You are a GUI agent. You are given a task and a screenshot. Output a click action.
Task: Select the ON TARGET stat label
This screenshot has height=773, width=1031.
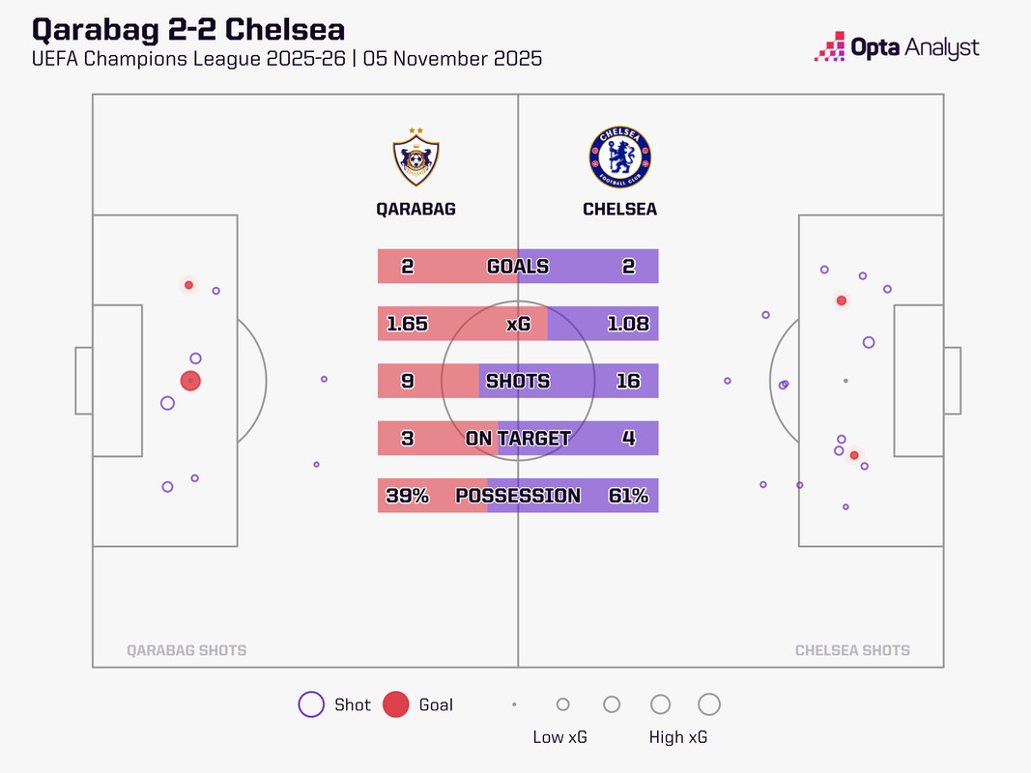(x=518, y=439)
